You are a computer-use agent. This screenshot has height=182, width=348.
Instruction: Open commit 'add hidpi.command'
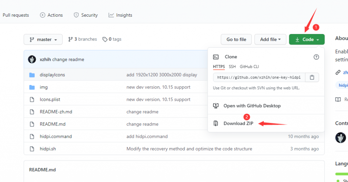click(147, 136)
